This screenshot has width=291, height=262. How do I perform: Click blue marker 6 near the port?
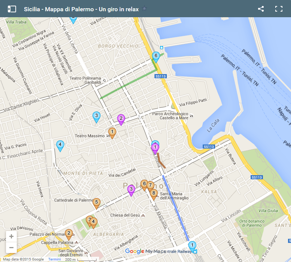pos(156,56)
